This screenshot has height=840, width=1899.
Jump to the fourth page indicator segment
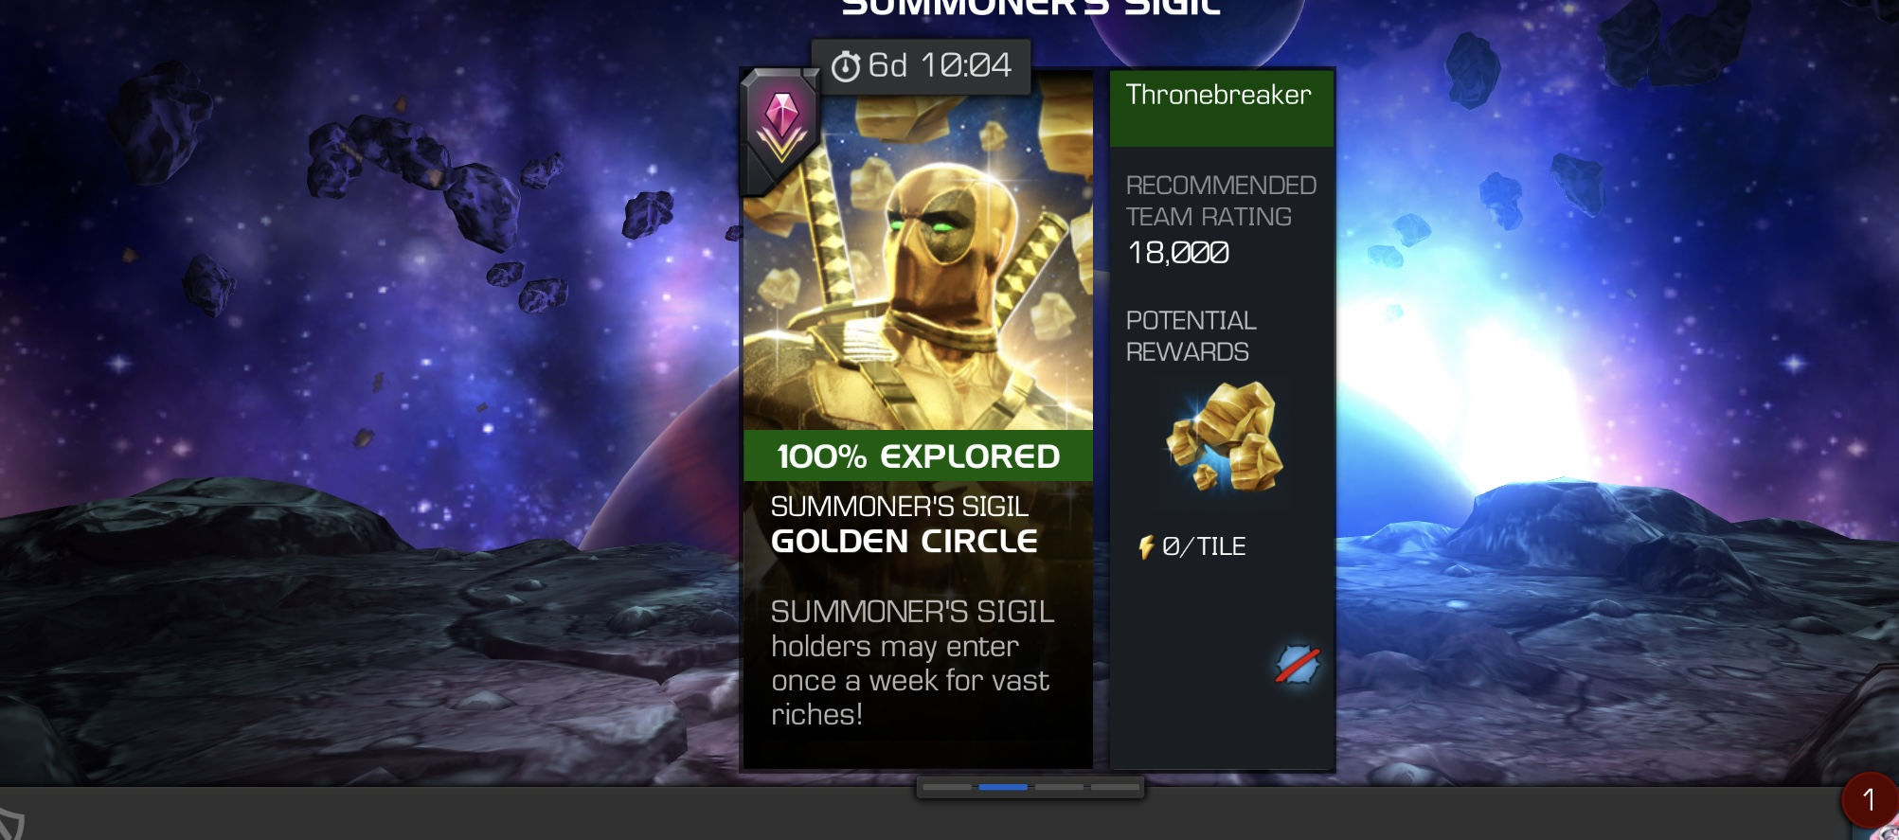(1115, 787)
